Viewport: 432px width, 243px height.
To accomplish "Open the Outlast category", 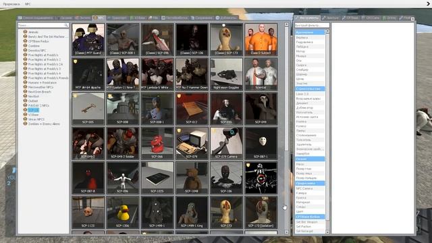I will point(33,101).
